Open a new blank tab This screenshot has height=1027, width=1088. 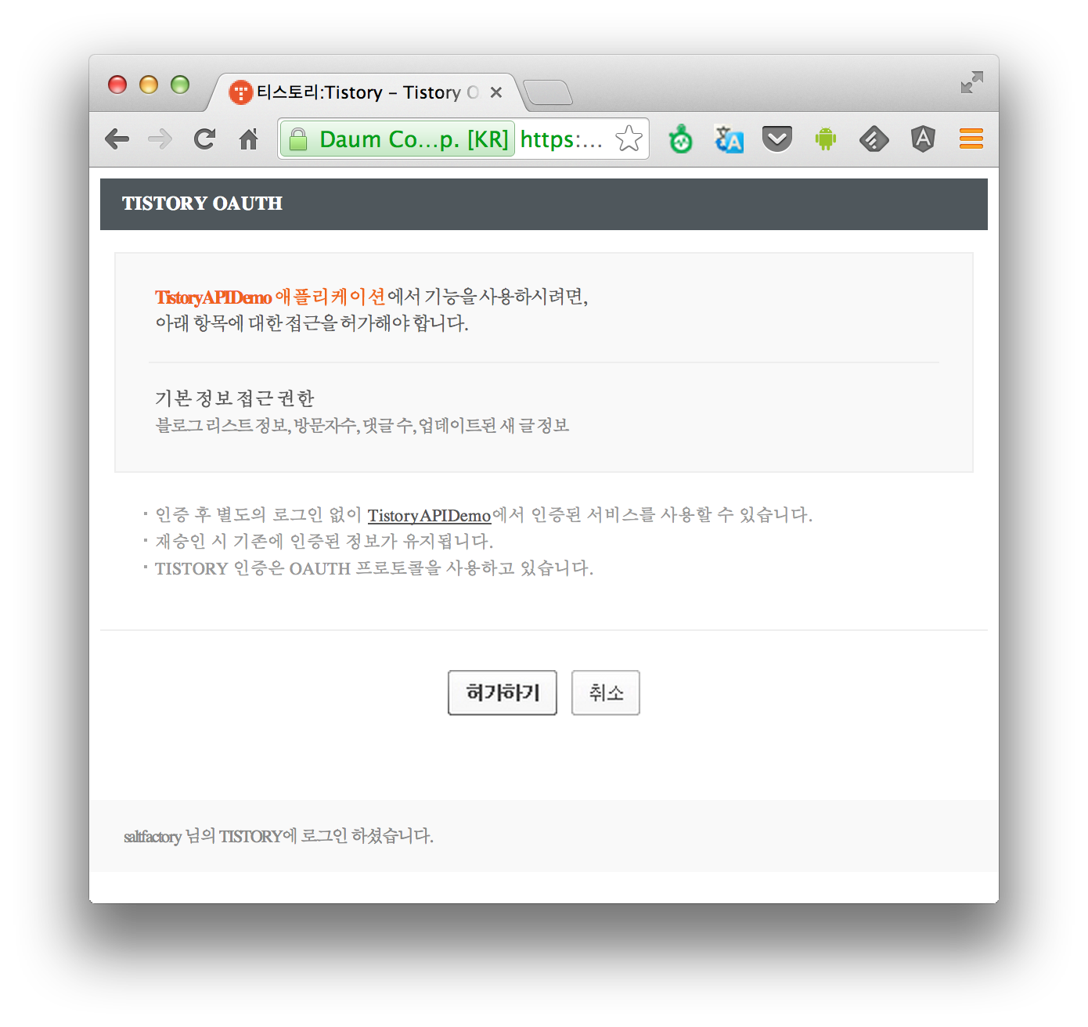pos(548,92)
